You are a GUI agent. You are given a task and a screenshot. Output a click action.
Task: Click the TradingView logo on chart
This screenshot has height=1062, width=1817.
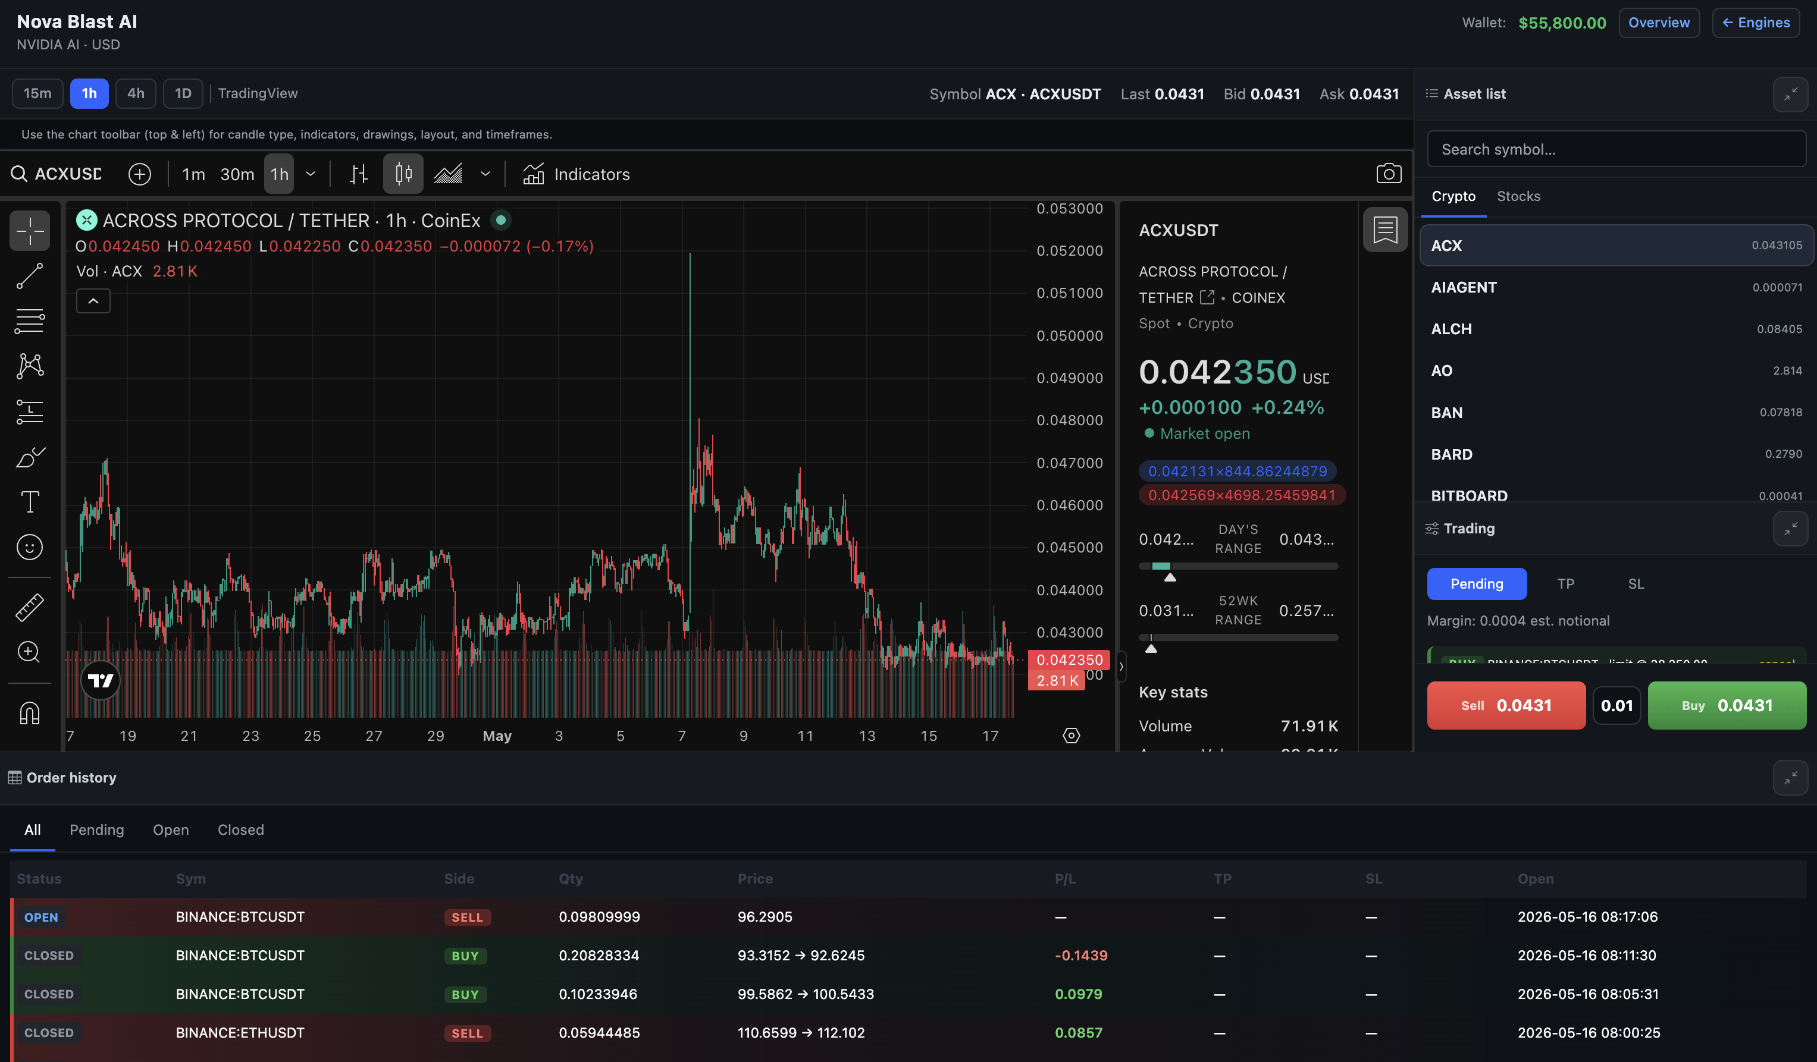pyautogui.click(x=100, y=680)
